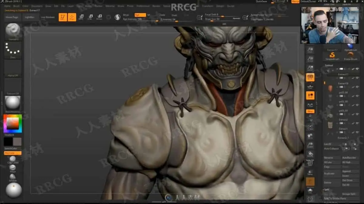Adjust the Draw Size slider
This screenshot has height=204, width=364.
click(x=223, y=19)
